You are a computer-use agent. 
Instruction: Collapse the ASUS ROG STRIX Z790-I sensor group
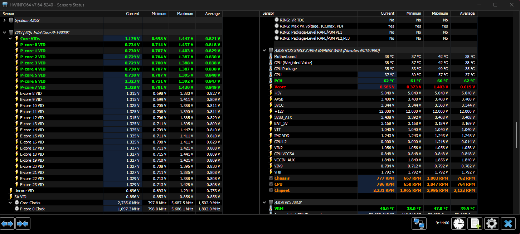pyautogui.click(x=264, y=50)
